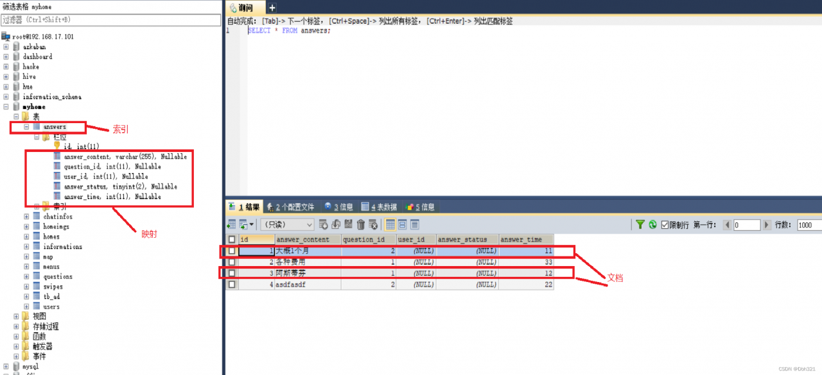
Task: Sort by the user_id column header
Action: [x=415, y=239]
